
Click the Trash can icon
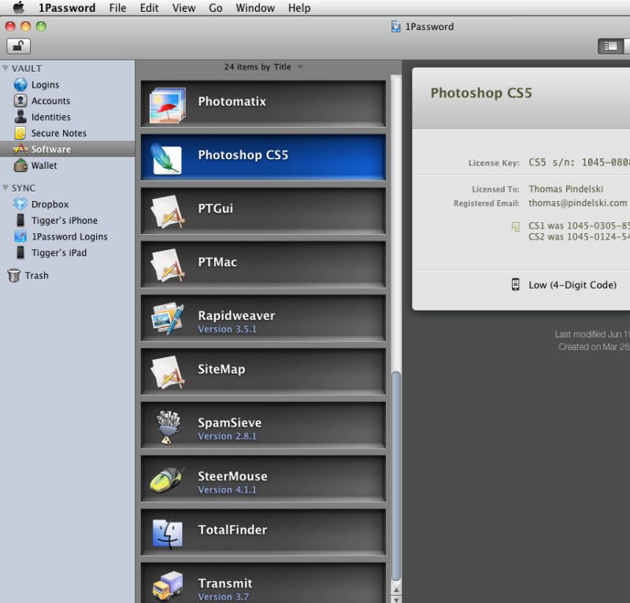(x=13, y=276)
